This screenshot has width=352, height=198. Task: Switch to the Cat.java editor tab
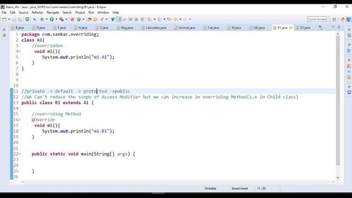pyautogui.click(x=211, y=28)
